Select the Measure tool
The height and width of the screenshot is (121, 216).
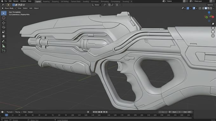[x=3, y=46]
